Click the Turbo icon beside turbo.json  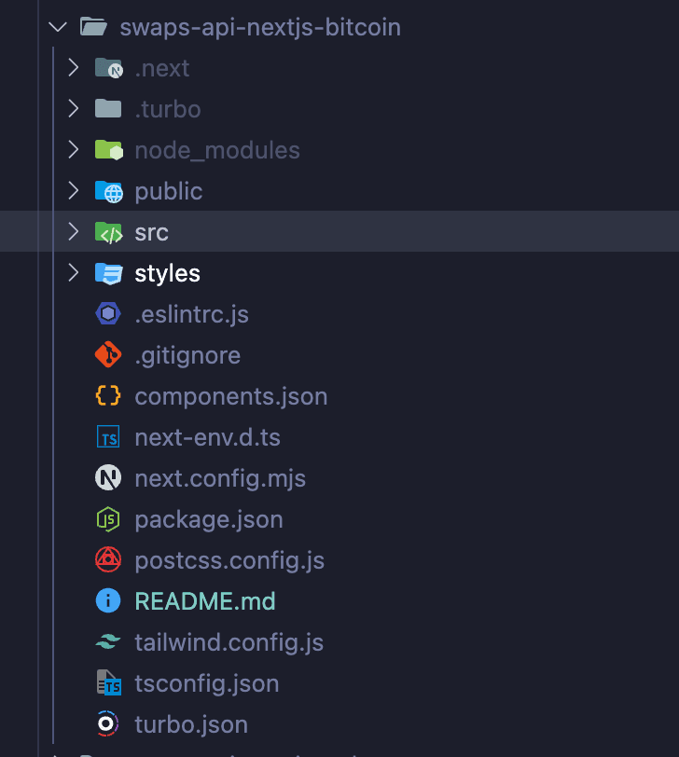click(x=108, y=724)
